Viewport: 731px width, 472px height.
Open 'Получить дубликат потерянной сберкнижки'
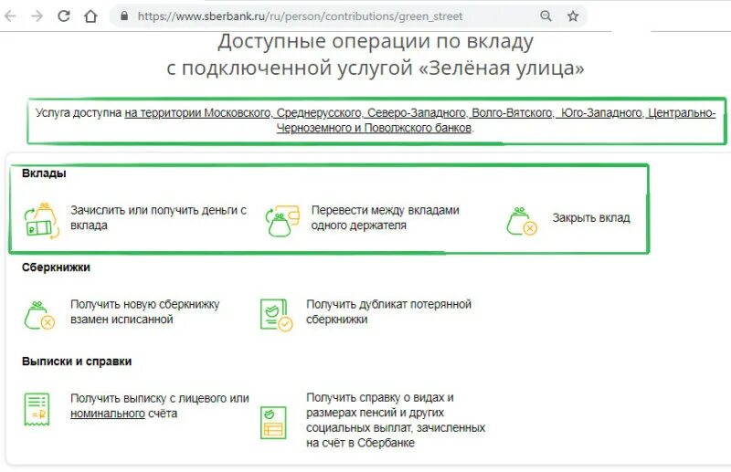[389, 311]
